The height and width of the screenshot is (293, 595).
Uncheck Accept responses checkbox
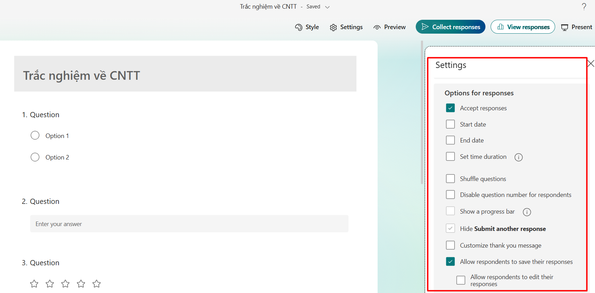tap(450, 108)
